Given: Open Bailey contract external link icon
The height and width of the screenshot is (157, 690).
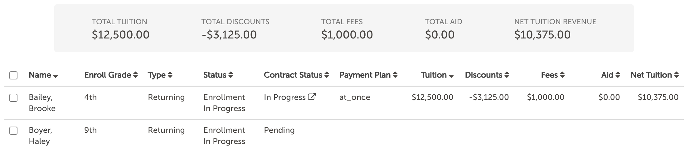Looking at the screenshot, I should (312, 96).
